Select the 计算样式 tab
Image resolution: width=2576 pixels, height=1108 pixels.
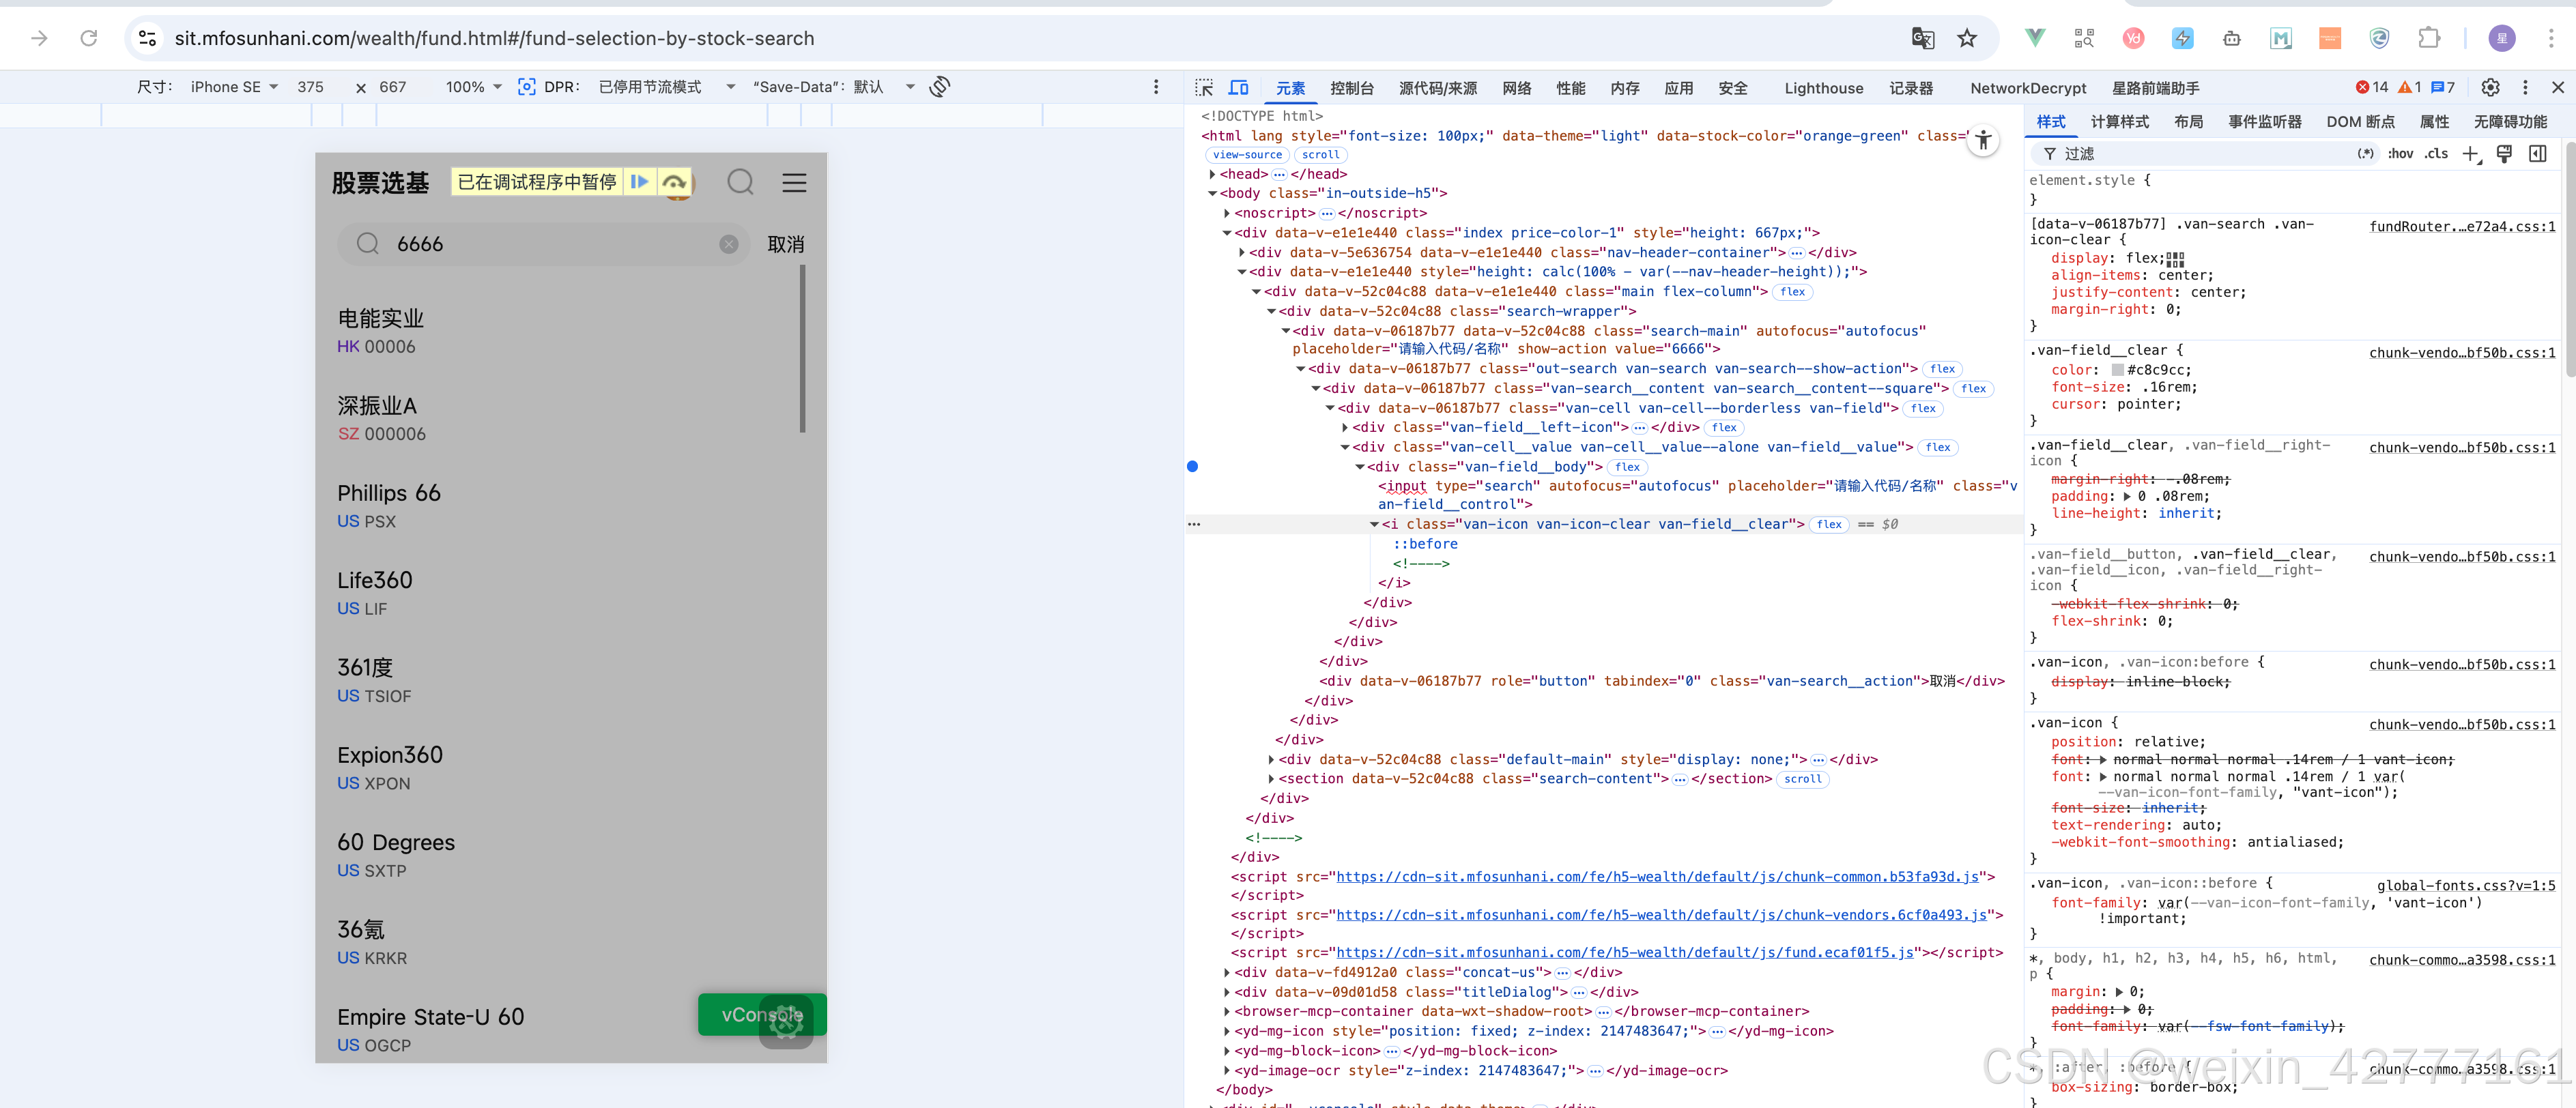point(2119,122)
